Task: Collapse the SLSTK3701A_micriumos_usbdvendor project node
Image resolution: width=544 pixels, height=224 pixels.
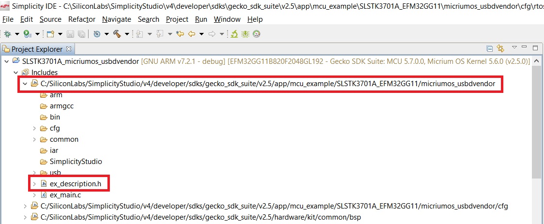Action: coord(6,61)
